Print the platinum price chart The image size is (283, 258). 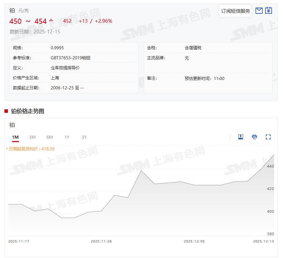pos(254,137)
